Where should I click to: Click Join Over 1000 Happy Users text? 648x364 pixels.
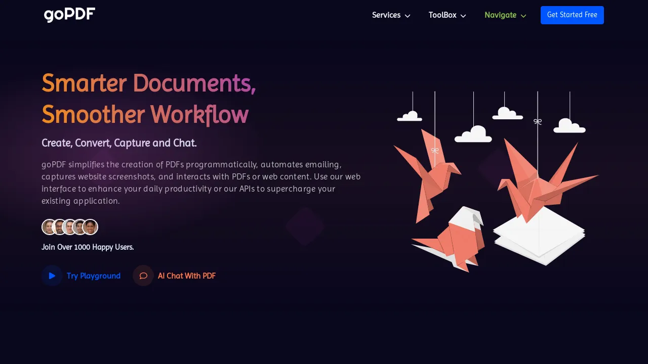(x=88, y=247)
